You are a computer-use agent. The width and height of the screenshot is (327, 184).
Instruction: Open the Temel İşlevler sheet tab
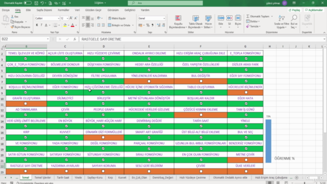pos(42,177)
